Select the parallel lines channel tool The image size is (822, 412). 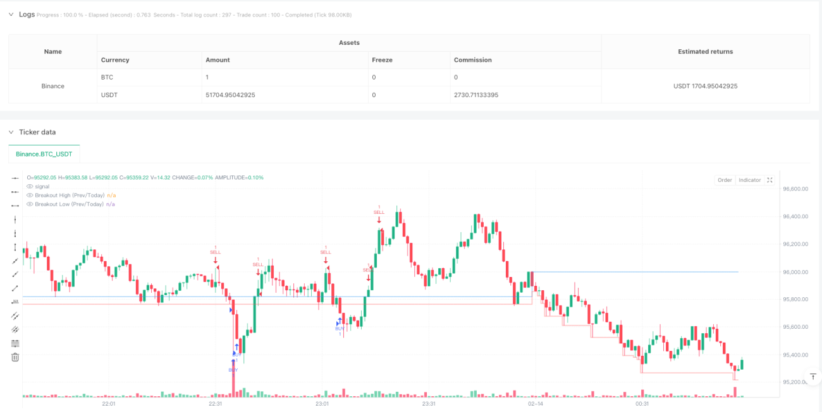15,315
